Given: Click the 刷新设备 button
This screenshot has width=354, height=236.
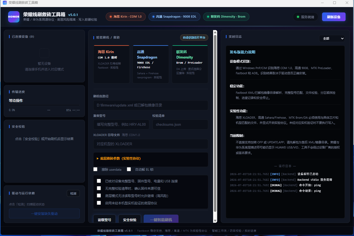Looking at the screenshot, I should [334, 17].
